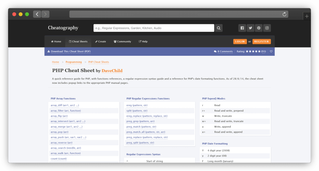
Task: Open count (count) function link
Action: (x=59, y=159)
